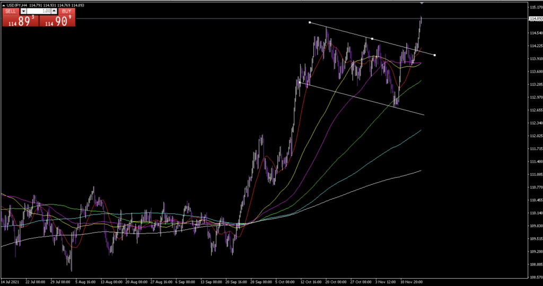The height and width of the screenshot is (286, 543).
Task: Increase trade volume with up arrow
Action: tap(54, 11)
